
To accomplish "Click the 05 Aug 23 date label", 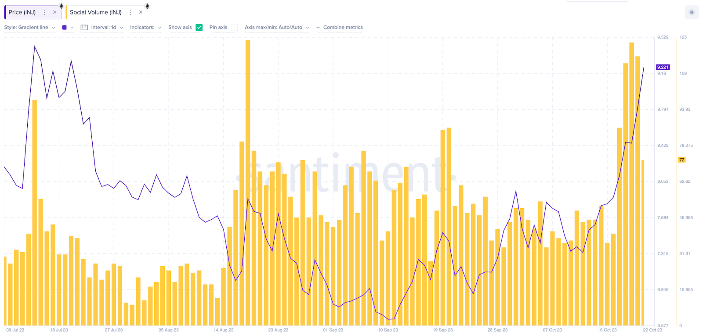I will pos(169,330).
